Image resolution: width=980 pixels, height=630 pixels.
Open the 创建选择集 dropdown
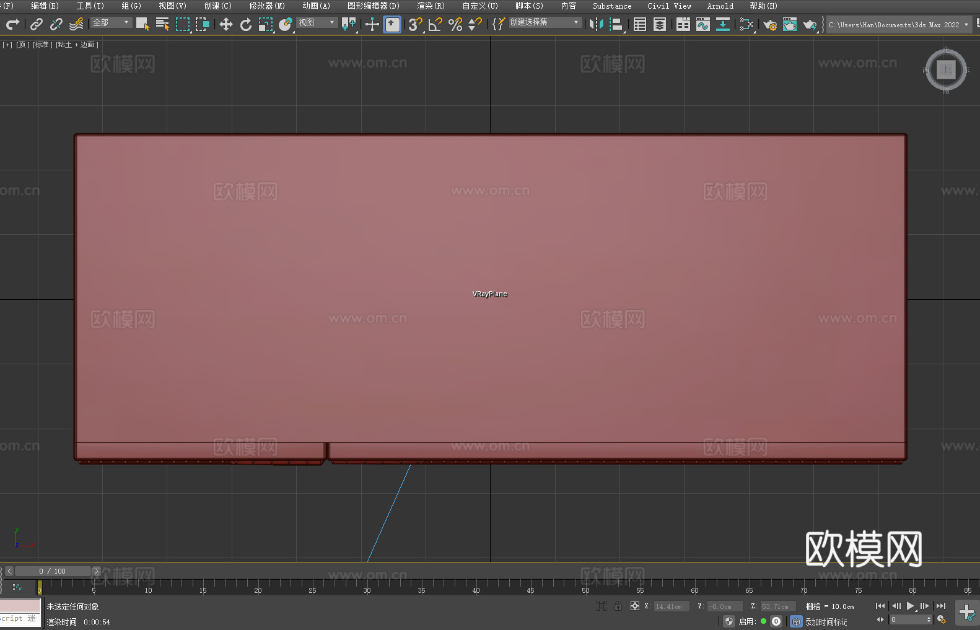point(545,22)
